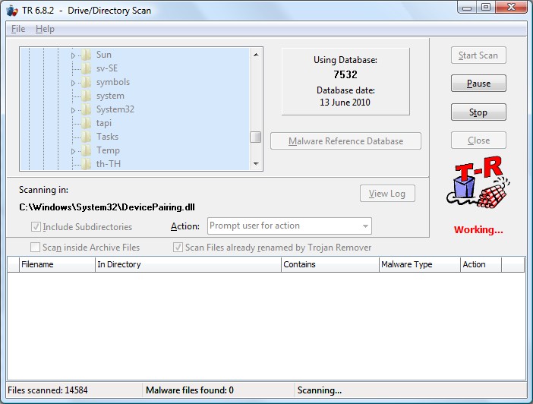This screenshot has width=533, height=404.
Task: Click the Action column header
Action: click(481, 264)
